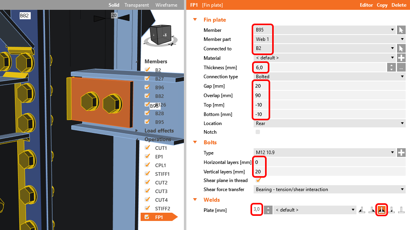Open the Connection type dropdown
This screenshot has height=230, width=410.
(329, 77)
